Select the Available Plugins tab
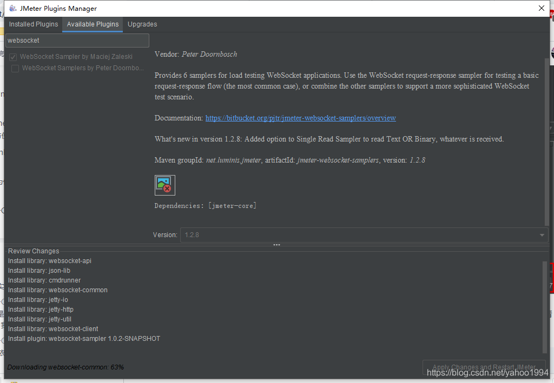The height and width of the screenshot is (383, 554). pyautogui.click(x=93, y=24)
